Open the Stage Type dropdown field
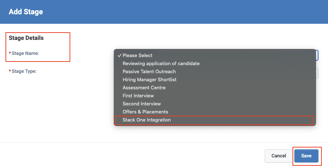Screen dimensions: 328x168 tap(317, 73)
